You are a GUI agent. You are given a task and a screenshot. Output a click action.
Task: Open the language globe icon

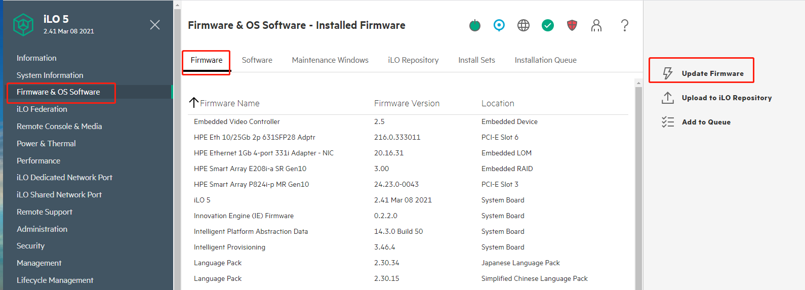(x=523, y=25)
